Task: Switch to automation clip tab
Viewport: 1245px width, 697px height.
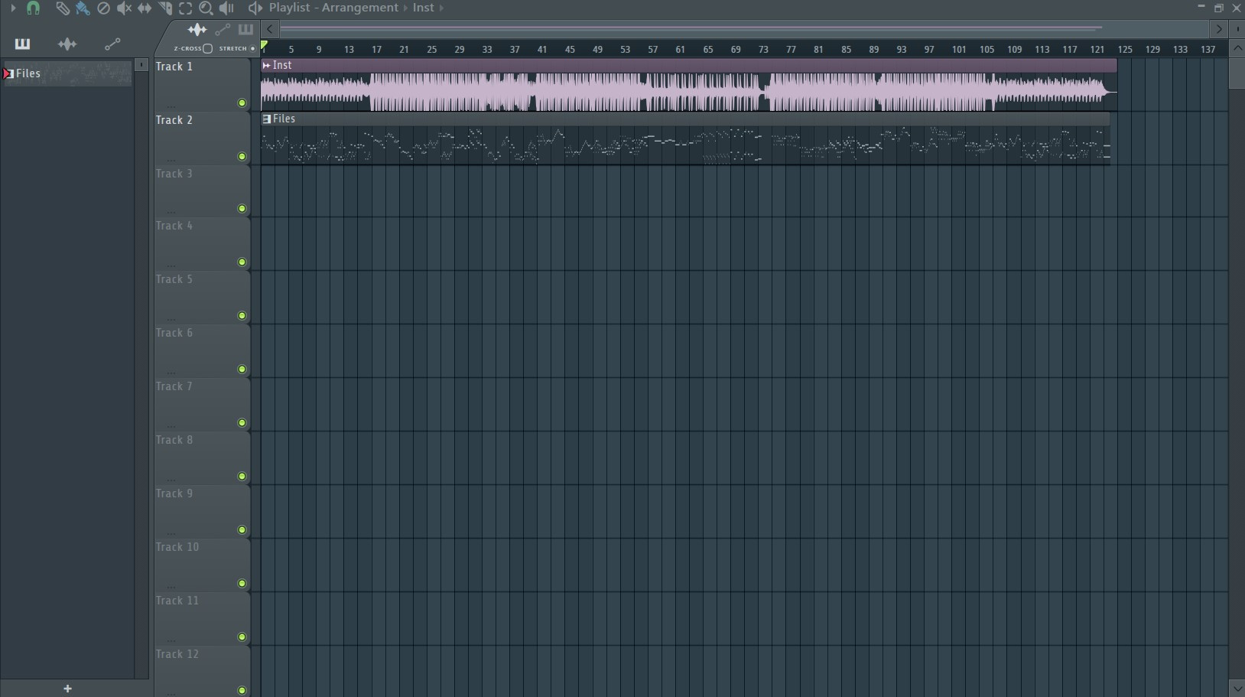Action: (223, 30)
